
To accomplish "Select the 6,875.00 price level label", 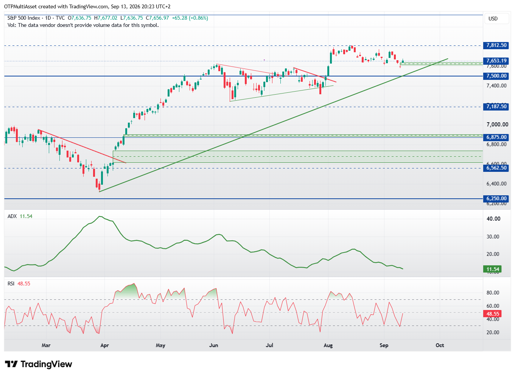I will pyautogui.click(x=496, y=137).
